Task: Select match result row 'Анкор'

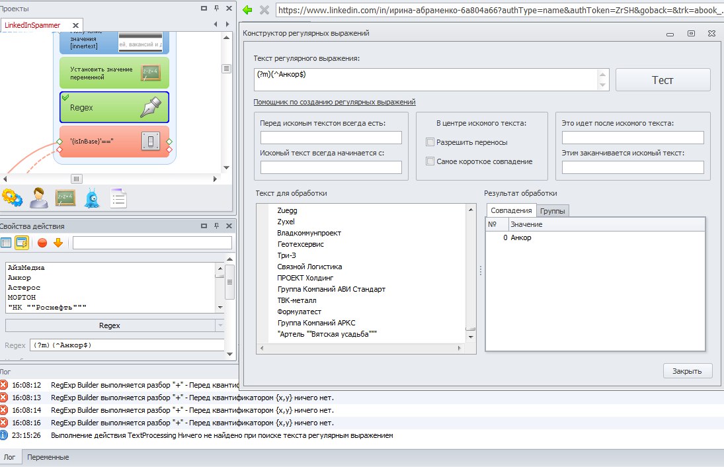Action: tap(595, 237)
